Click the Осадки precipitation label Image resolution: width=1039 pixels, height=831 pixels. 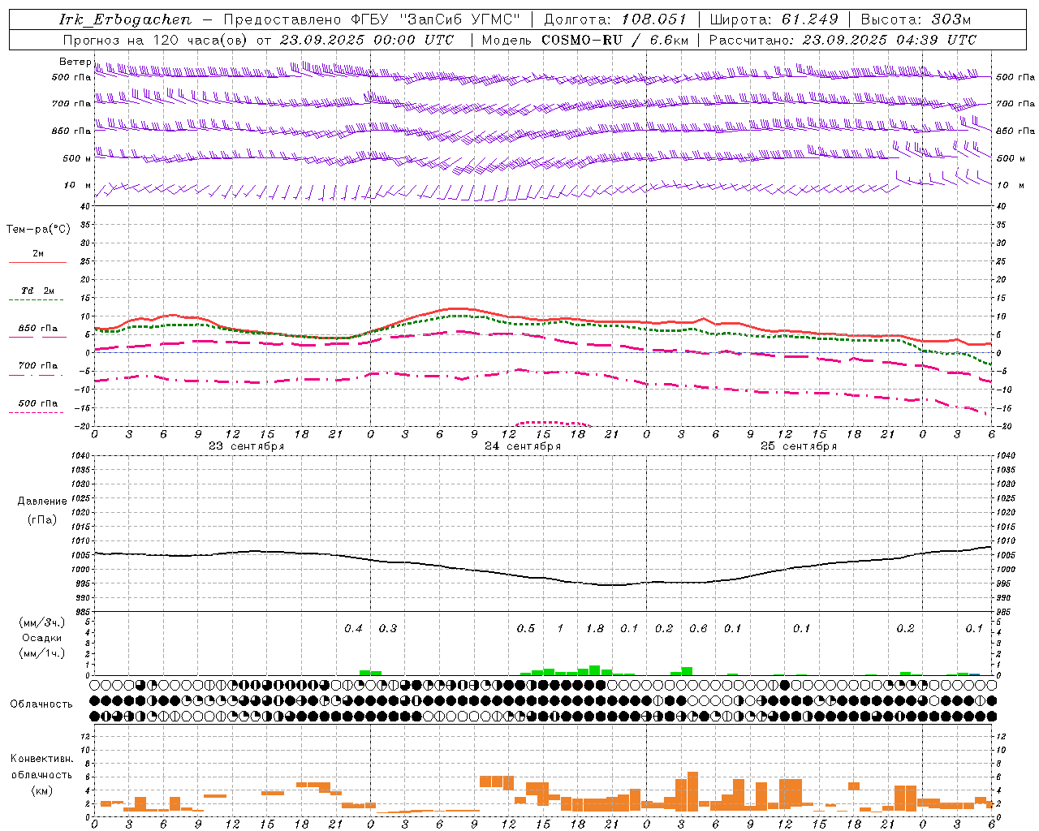(42, 638)
